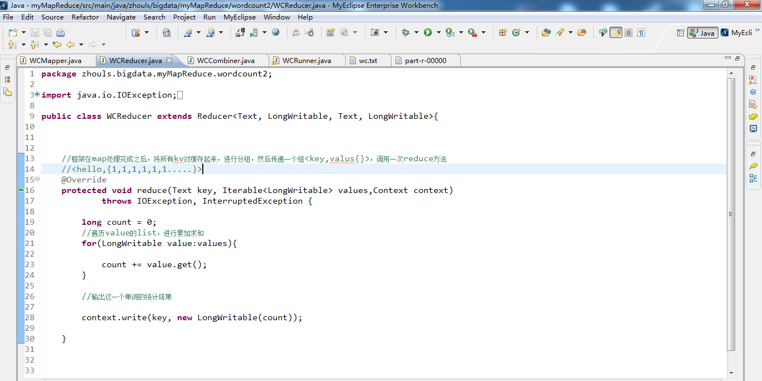
Task: Open the File menu
Action: [x=8, y=17]
